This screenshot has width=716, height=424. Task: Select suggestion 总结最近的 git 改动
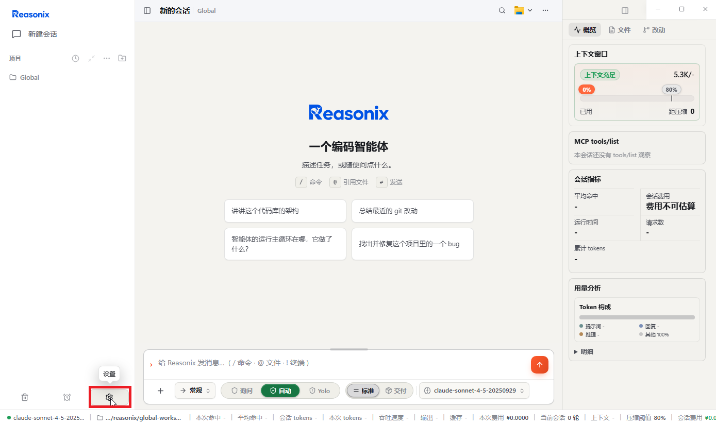(x=412, y=211)
